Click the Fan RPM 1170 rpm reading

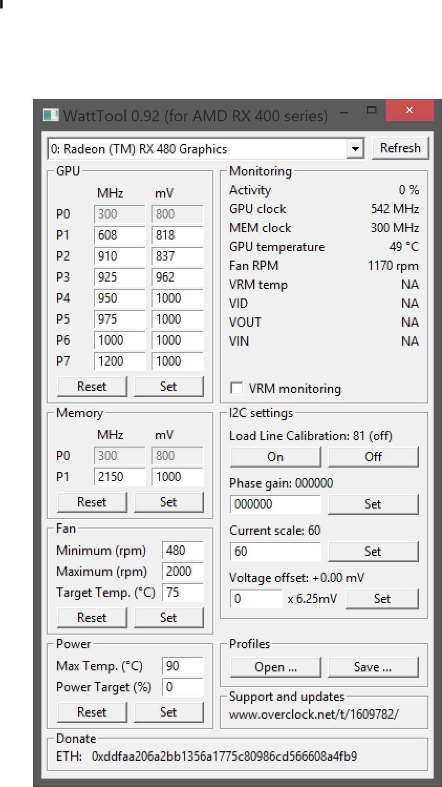point(393,266)
